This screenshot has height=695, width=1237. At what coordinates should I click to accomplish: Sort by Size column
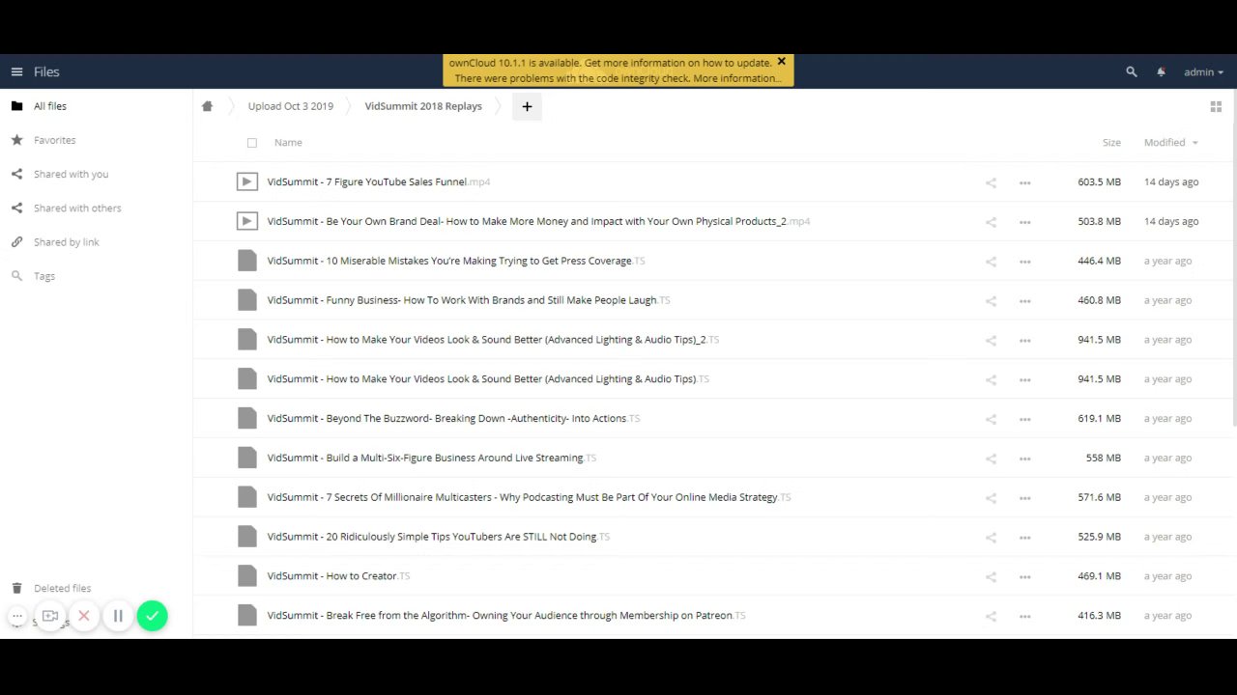click(x=1111, y=142)
